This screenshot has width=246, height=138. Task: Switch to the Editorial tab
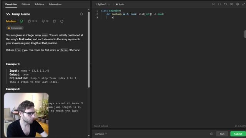[26, 4]
